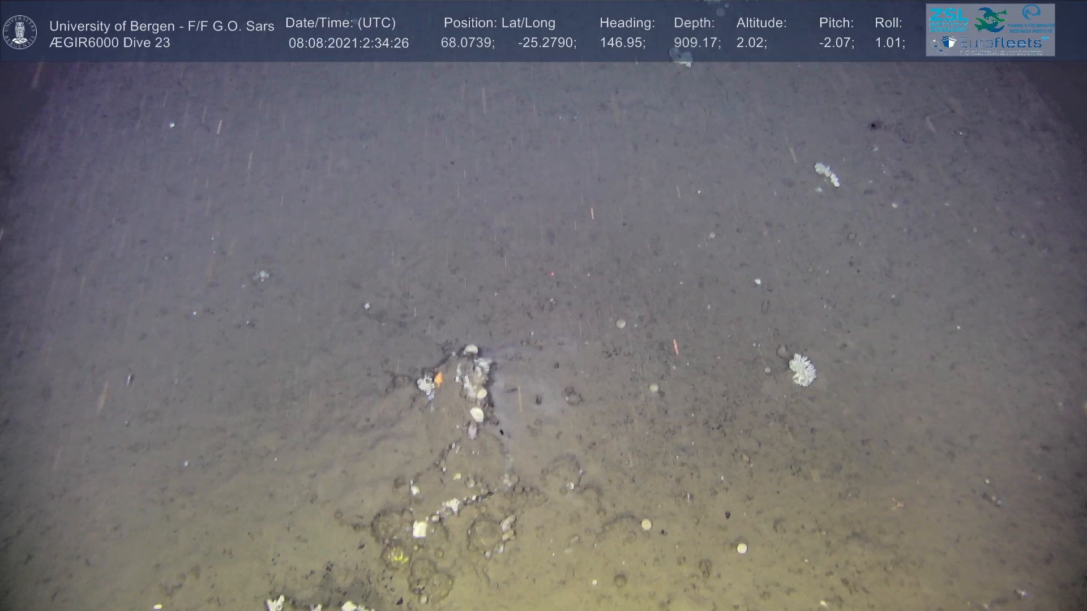This screenshot has height=611, width=1087.
Task: Click the ZSL Institute of Zoology logo
Action: coord(948,19)
